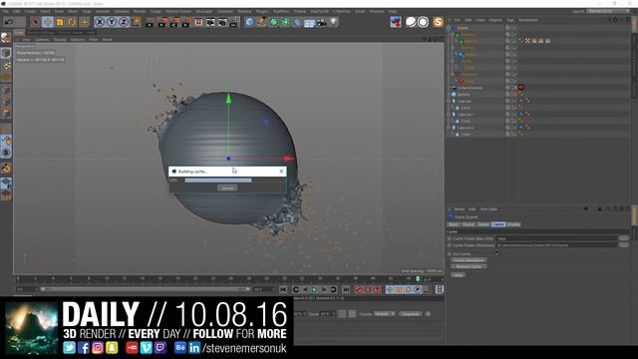Click the Cache Simulation button
Viewport: 638px width, 359px height.
click(469, 260)
